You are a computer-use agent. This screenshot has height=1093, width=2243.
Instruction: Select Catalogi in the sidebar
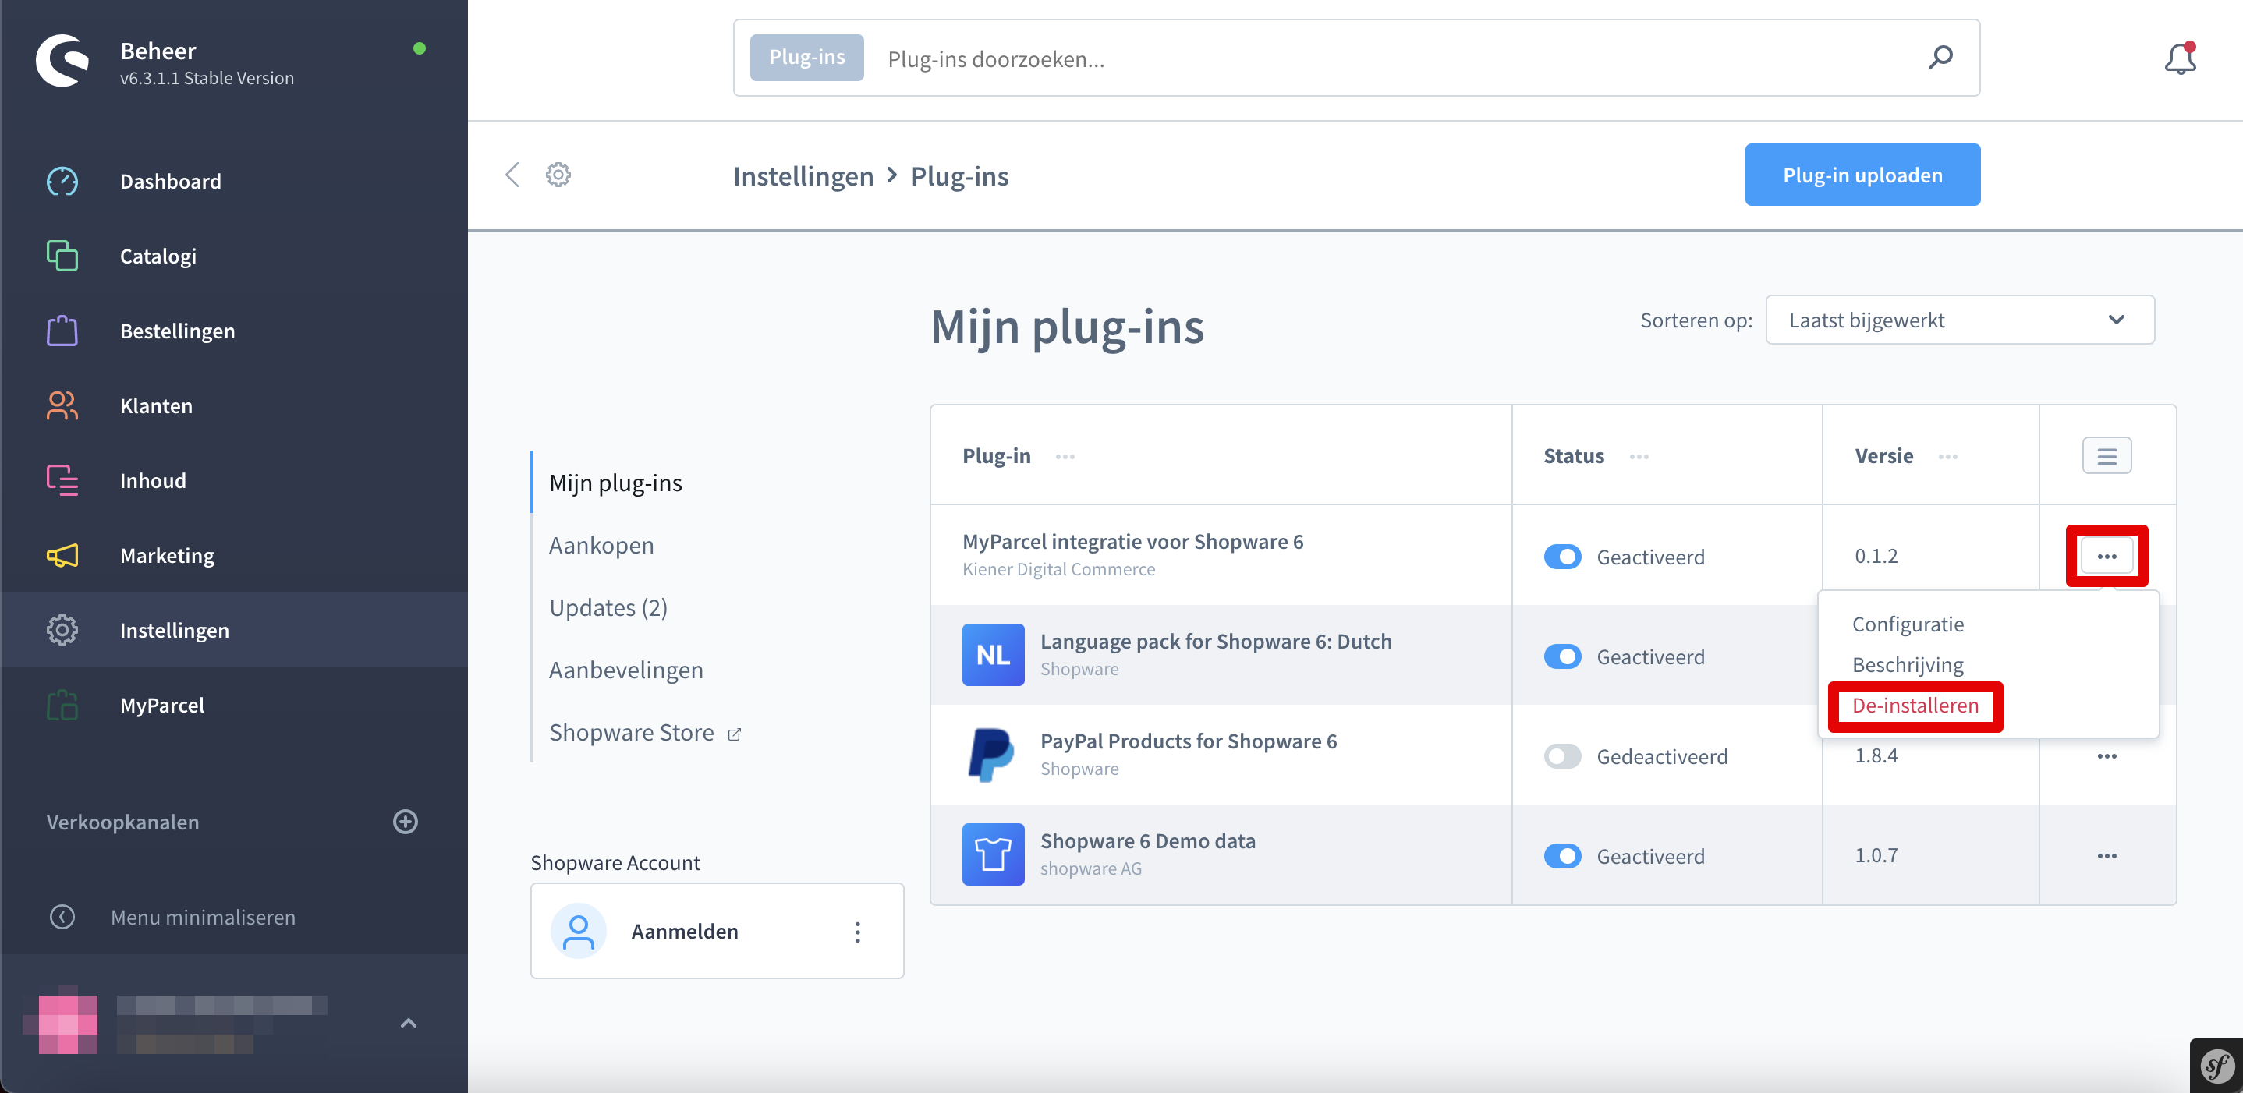point(158,255)
